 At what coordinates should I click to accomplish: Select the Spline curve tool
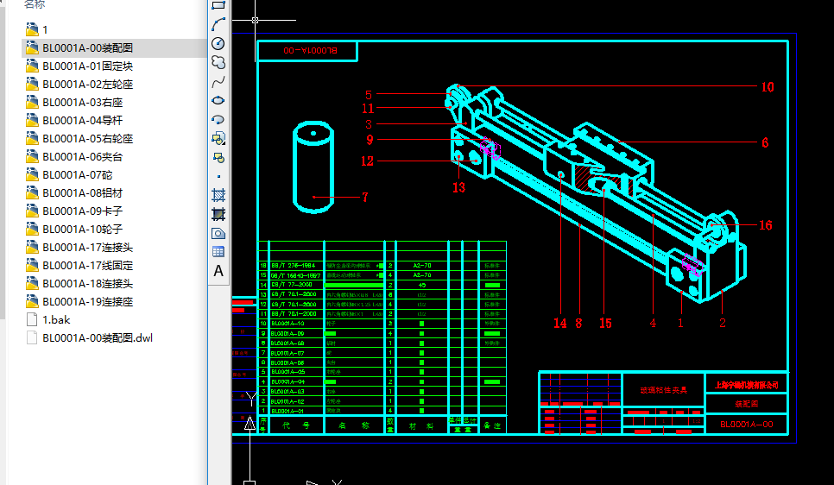[x=218, y=82]
